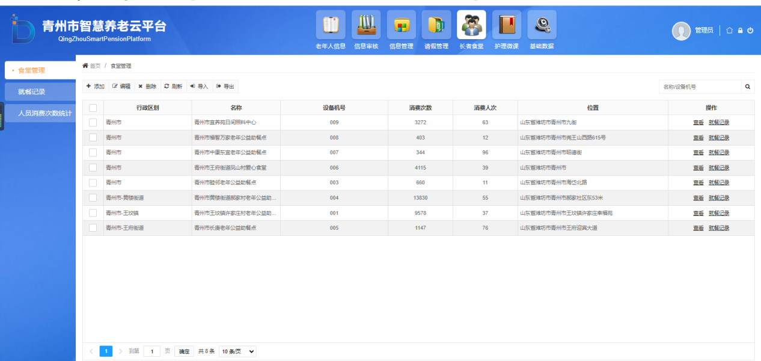
Task: Click the 名称/设备机号 search field
Action: pos(700,87)
